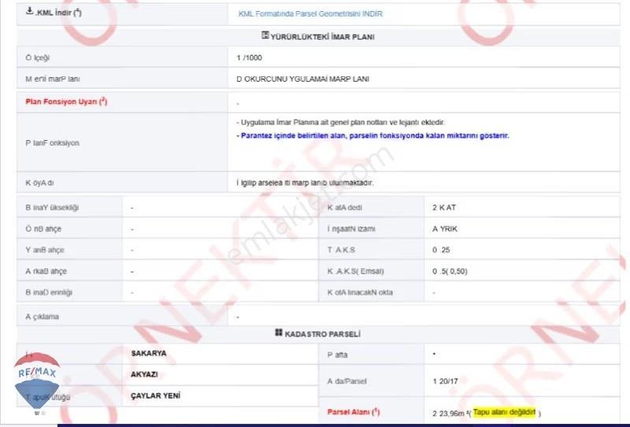Select the 'A YRIK' construction order value

point(445,229)
